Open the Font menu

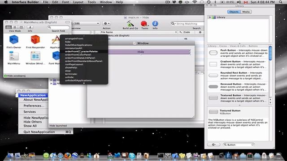pyautogui.click(x=65, y=2)
